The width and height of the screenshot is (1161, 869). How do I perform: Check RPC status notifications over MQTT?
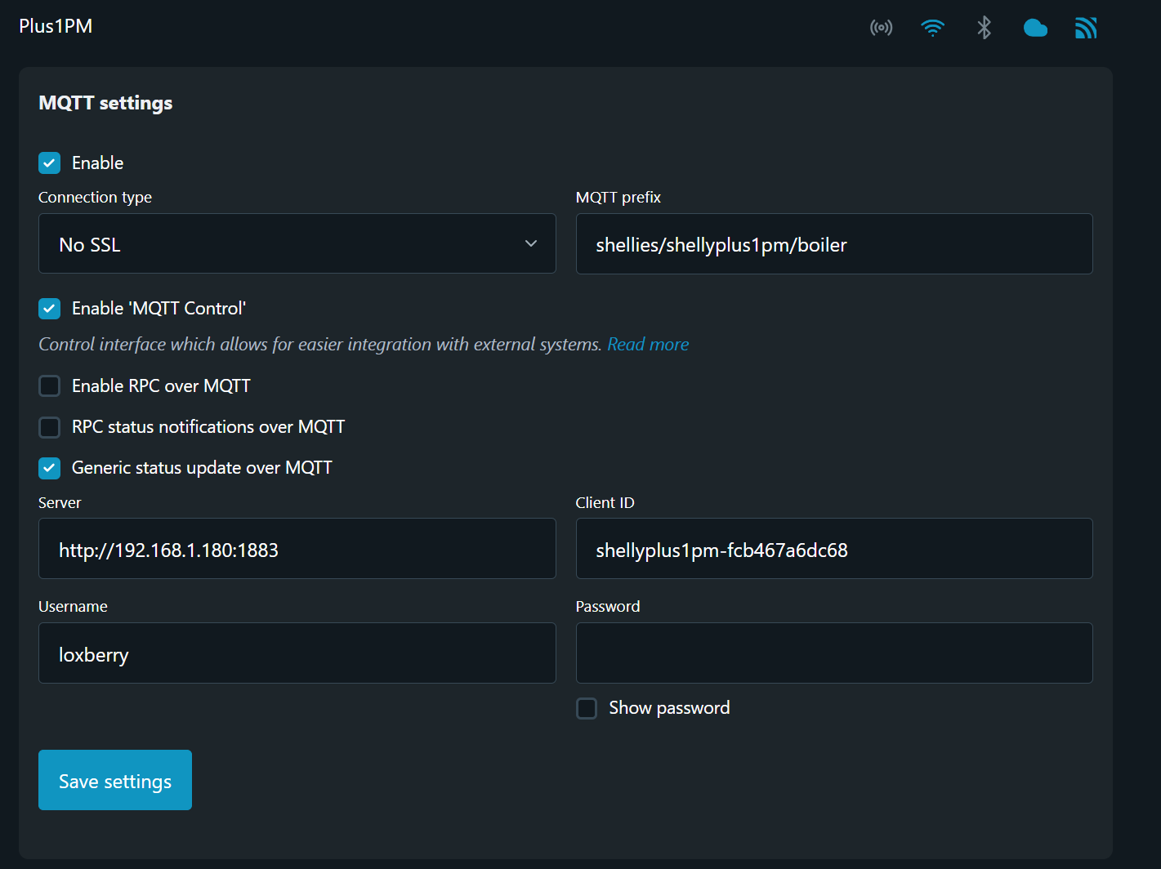(x=50, y=427)
